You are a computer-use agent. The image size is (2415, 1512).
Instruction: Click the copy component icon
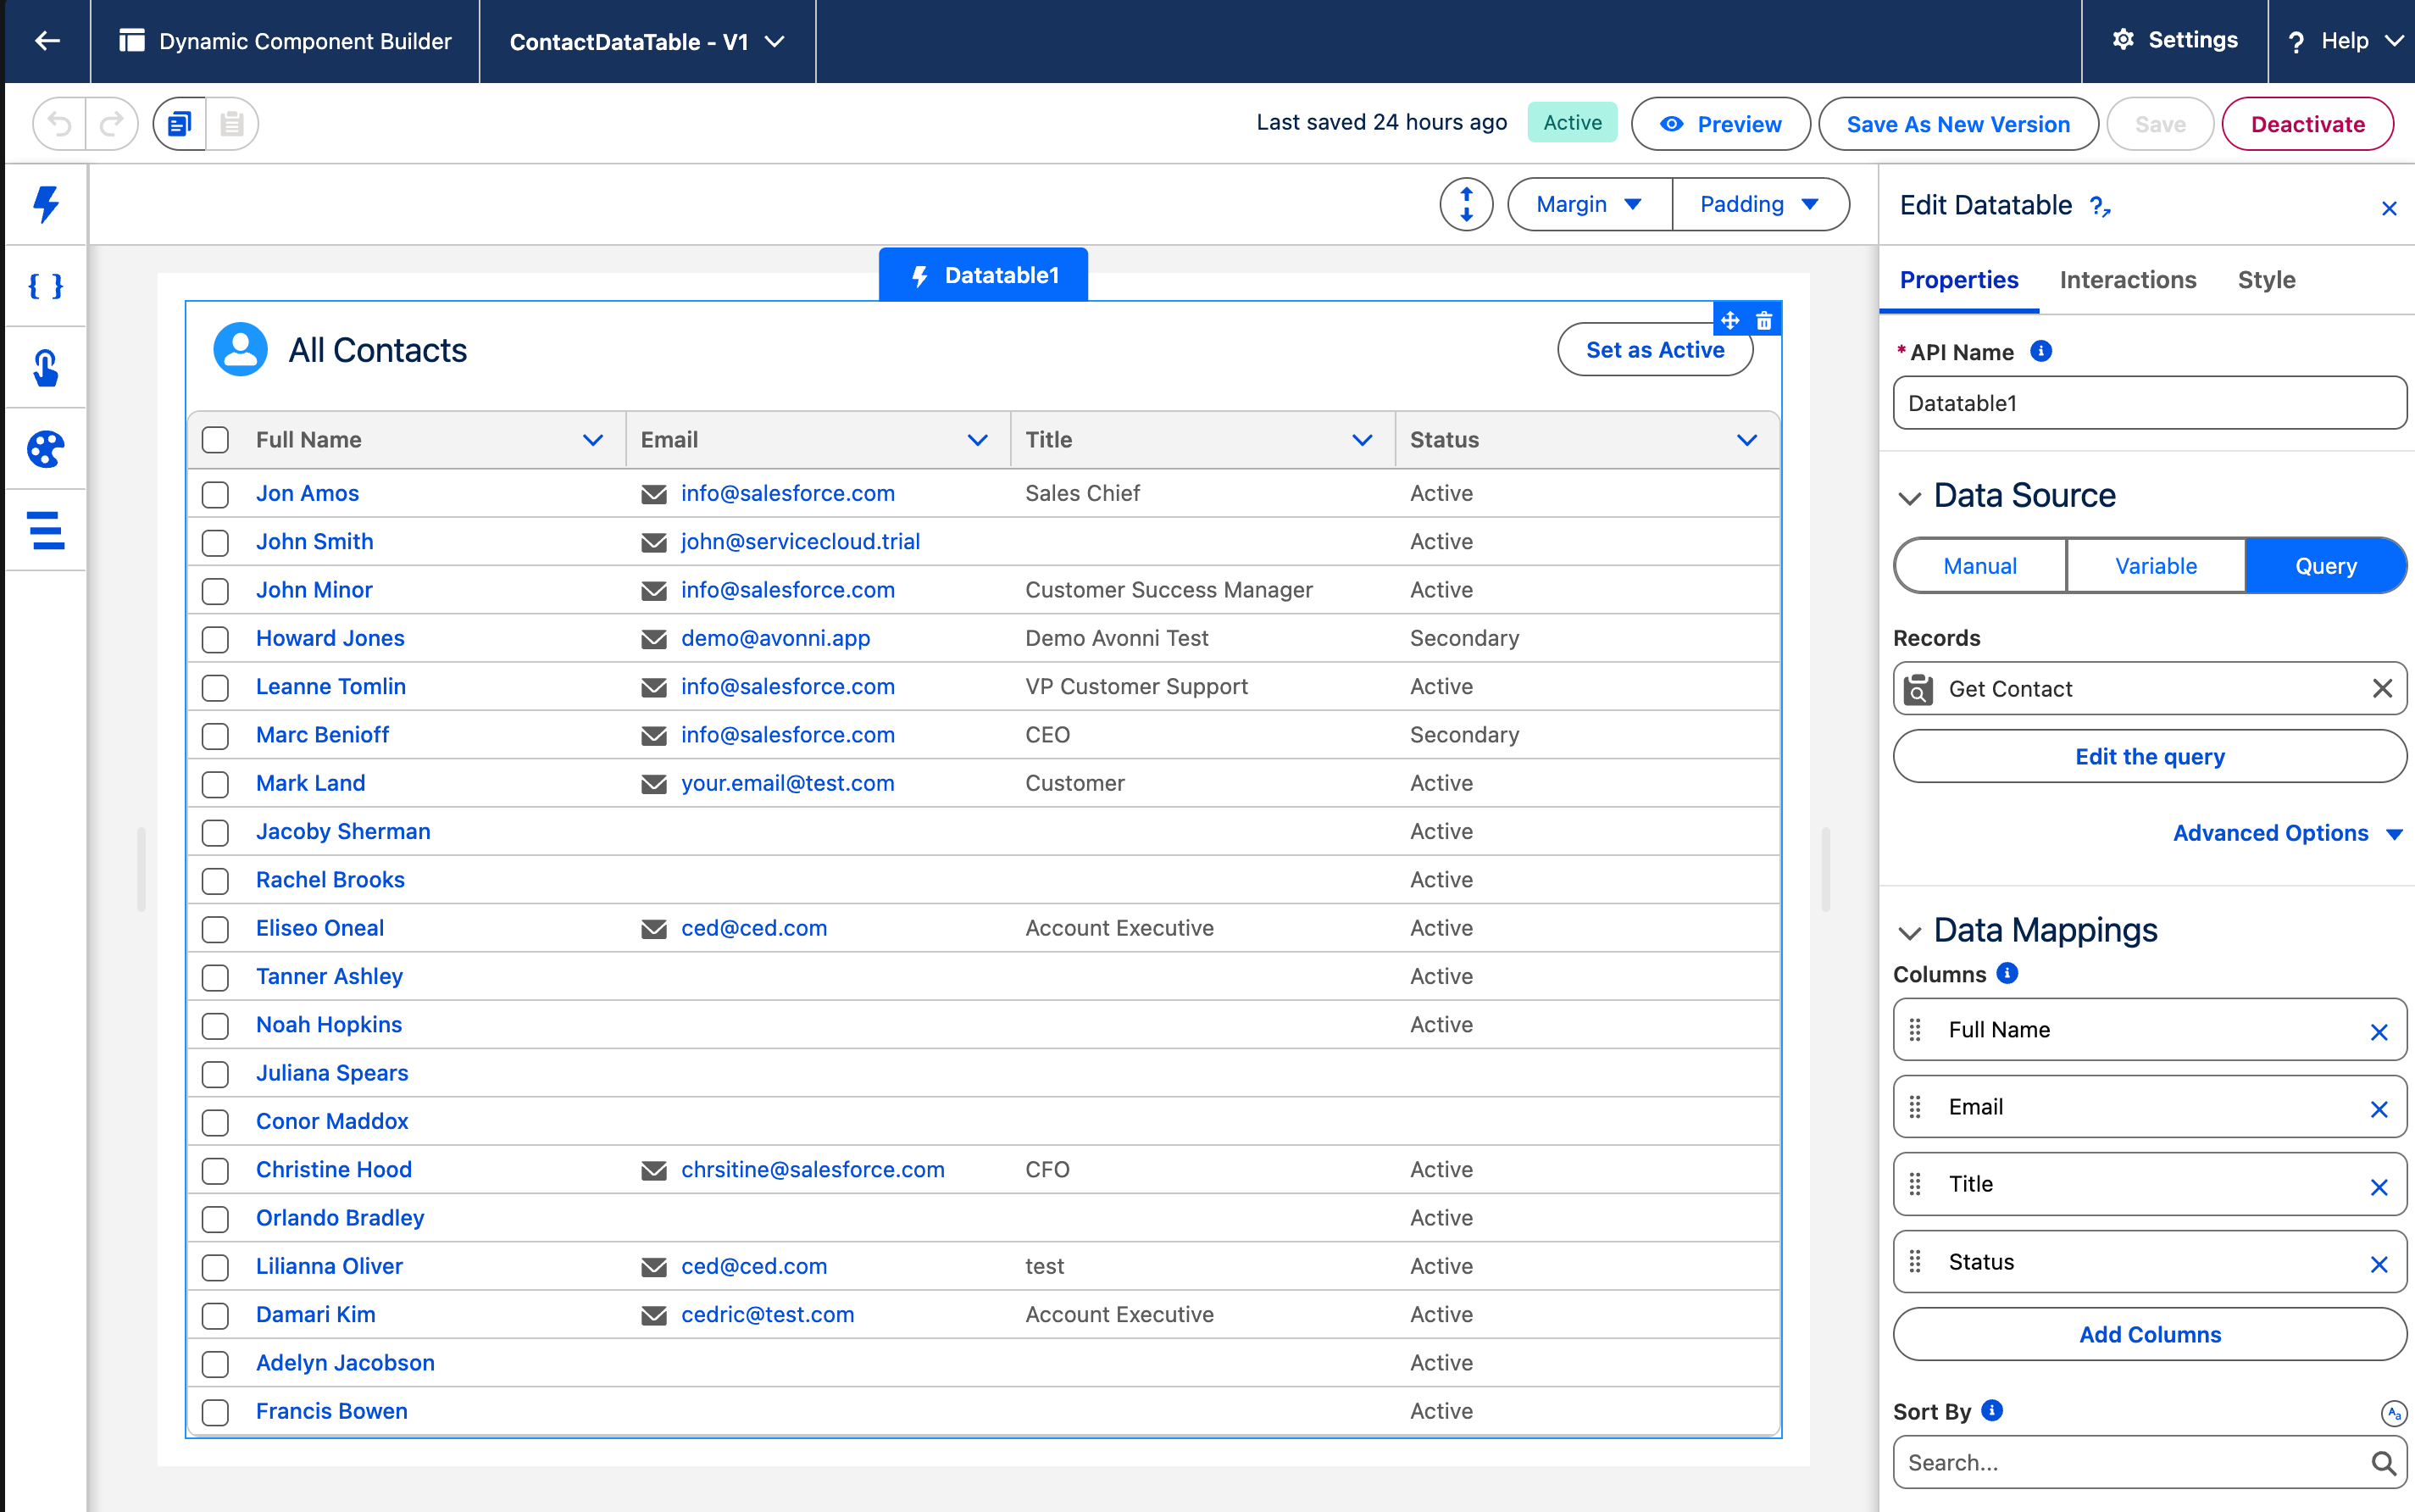click(x=180, y=124)
